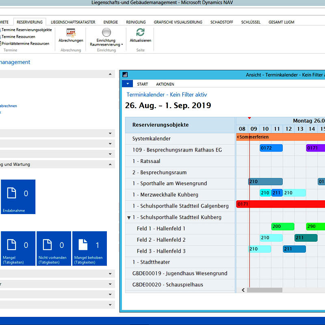
Task: Expand the bottom-most collapsed section chevron
Action: (x=110, y=305)
